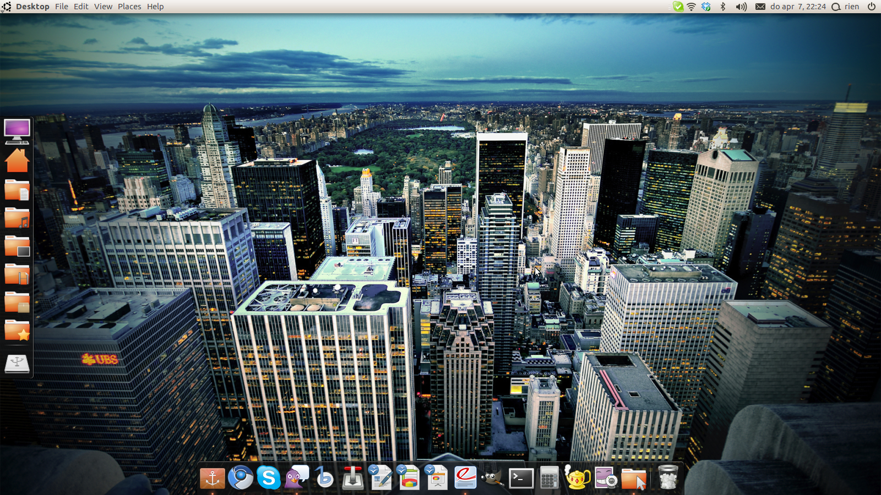
Task: Launch GIMP from the dock
Action: pyautogui.click(x=493, y=478)
